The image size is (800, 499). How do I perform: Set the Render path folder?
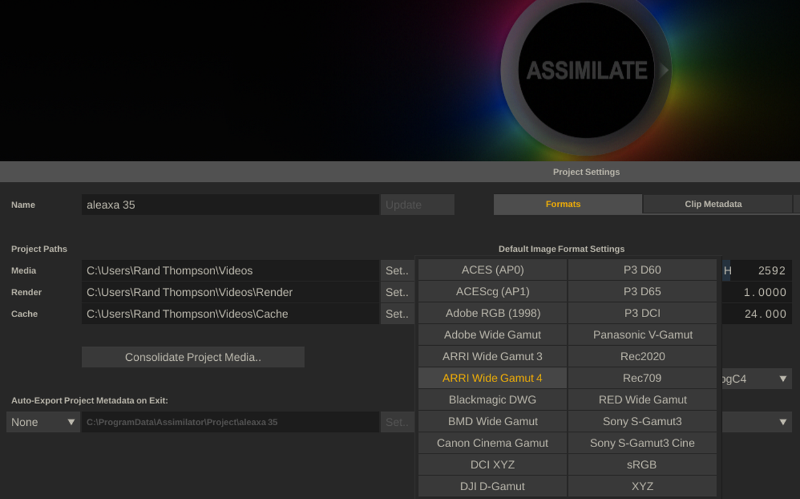(x=397, y=292)
